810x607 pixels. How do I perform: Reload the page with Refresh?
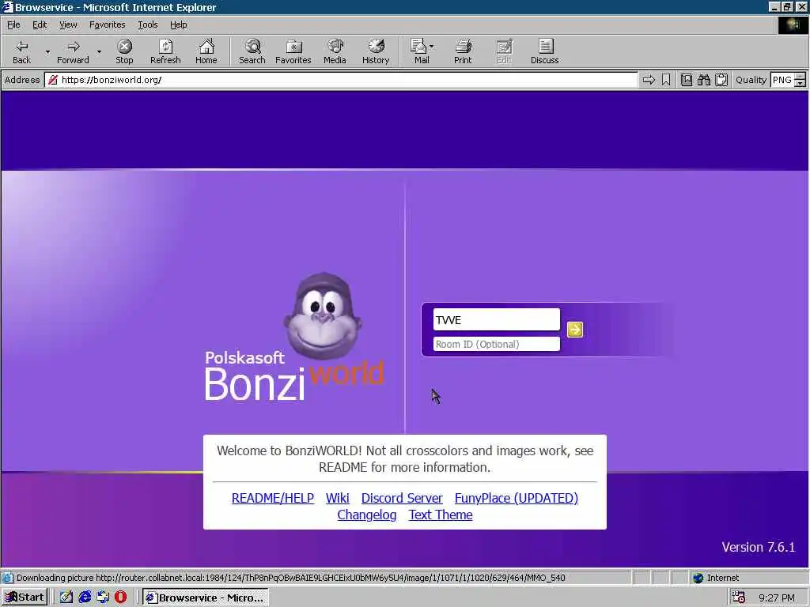coord(165,51)
